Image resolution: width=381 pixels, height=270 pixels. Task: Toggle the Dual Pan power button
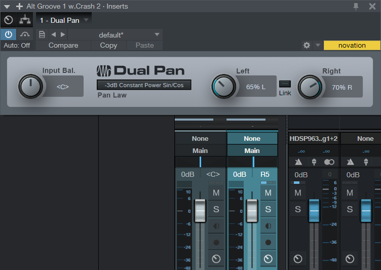pos(9,34)
